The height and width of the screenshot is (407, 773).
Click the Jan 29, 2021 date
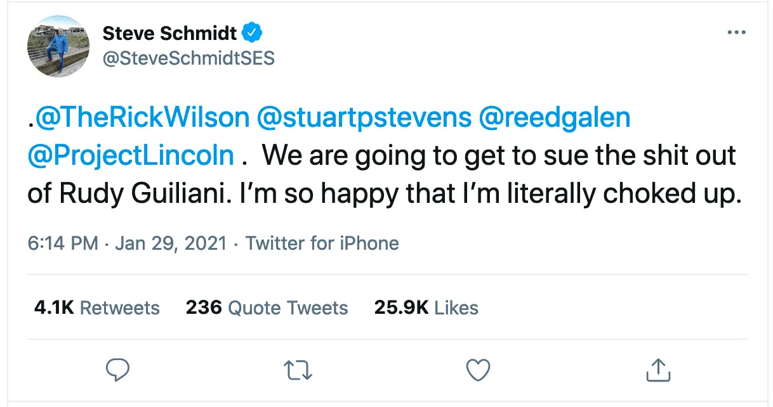[171, 243]
